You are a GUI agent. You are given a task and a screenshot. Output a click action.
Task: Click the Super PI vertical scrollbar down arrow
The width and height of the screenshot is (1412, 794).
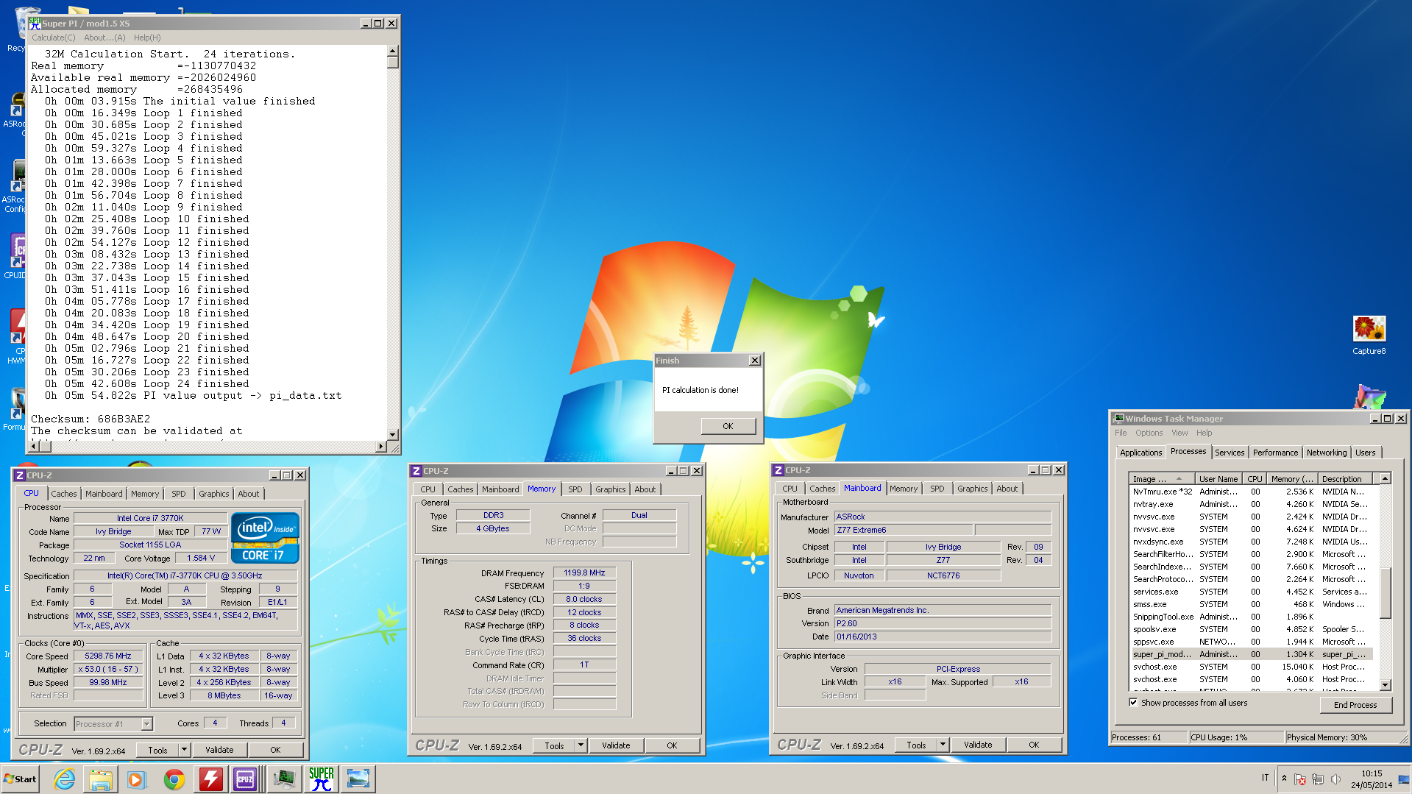tap(393, 434)
